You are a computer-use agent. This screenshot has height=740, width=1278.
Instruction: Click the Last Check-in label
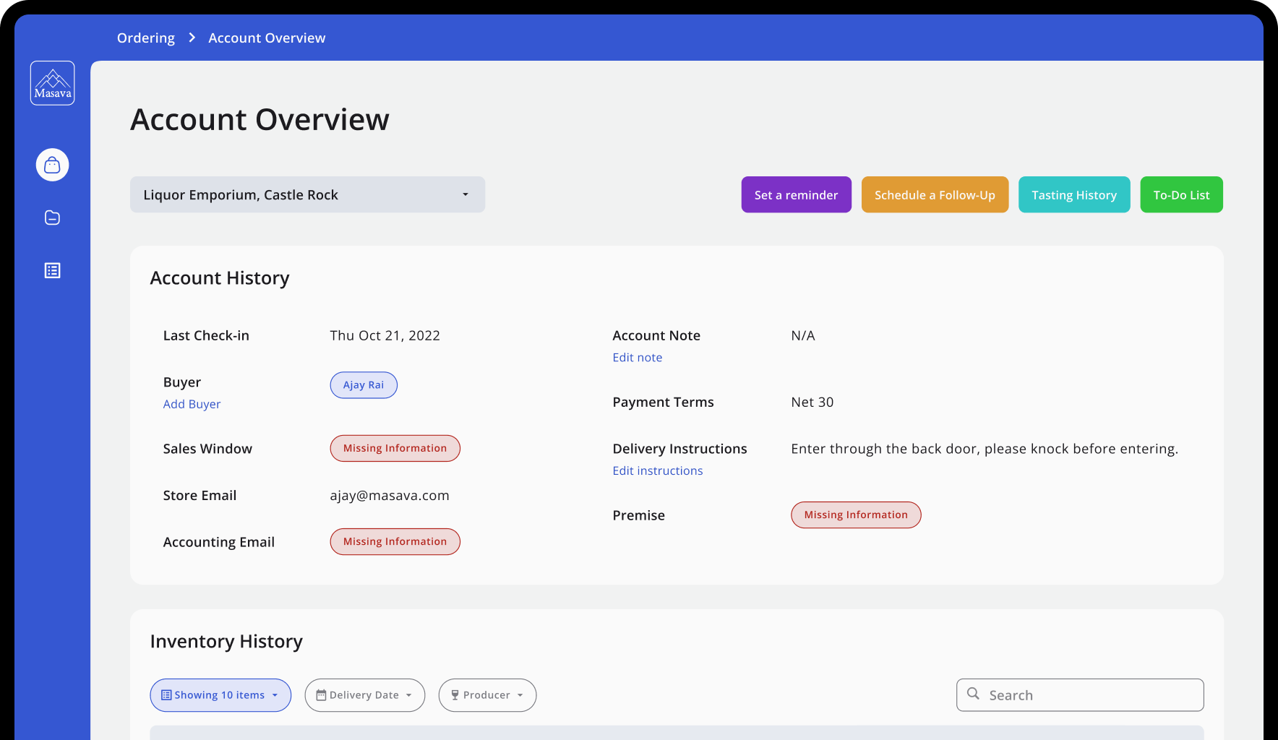[x=206, y=335]
